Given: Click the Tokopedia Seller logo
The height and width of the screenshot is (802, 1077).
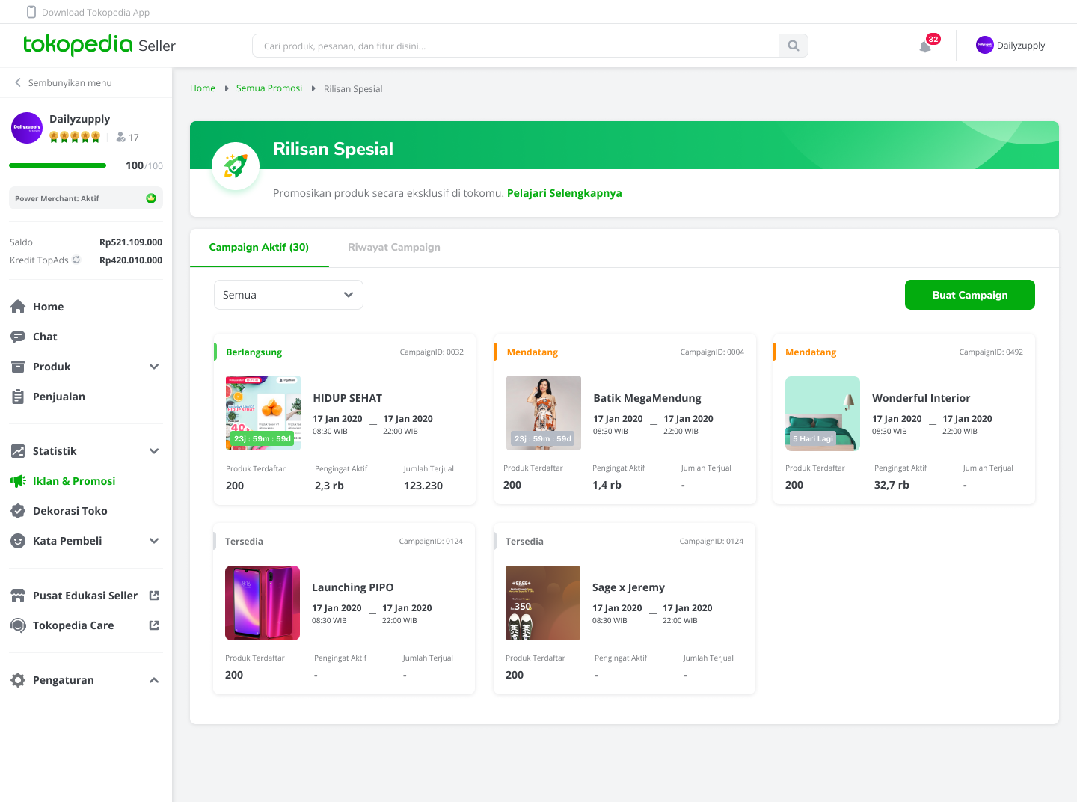Looking at the screenshot, I should 99,45.
